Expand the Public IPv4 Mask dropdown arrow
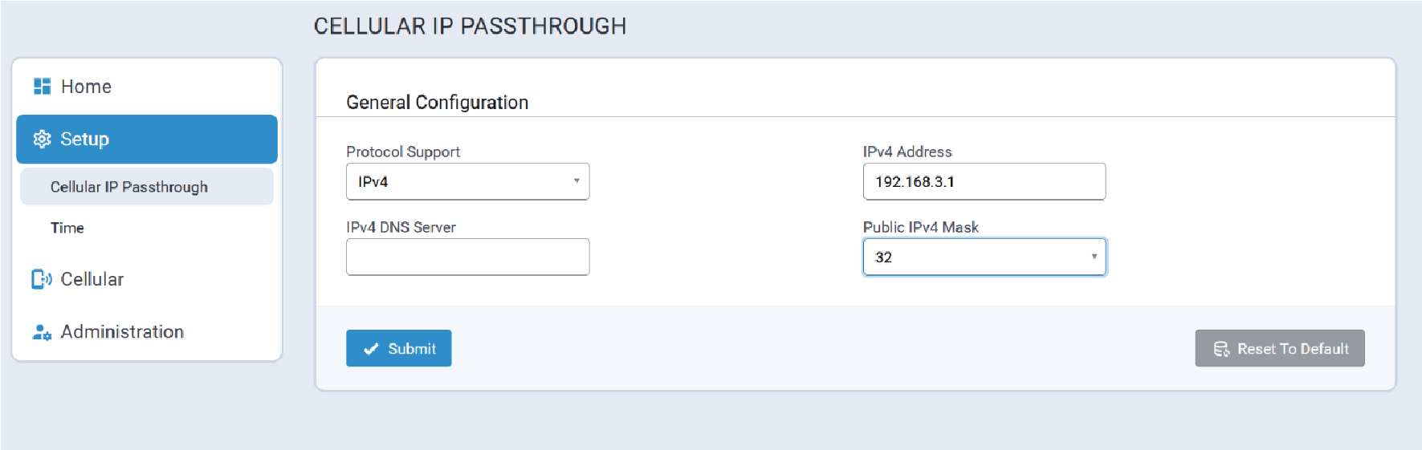The width and height of the screenshot is (1422, 450). coord(1094,257)
